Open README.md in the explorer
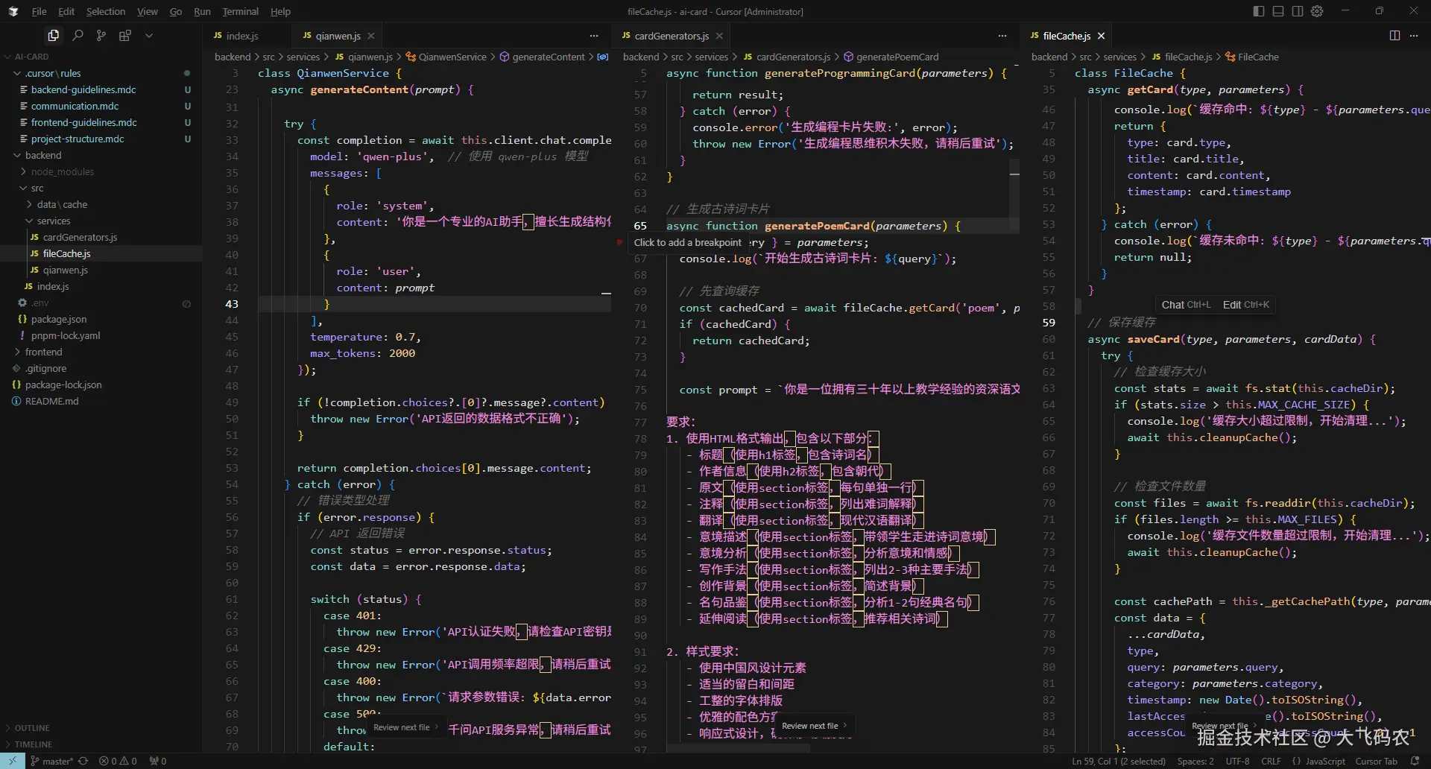The height and width of the screenshot is (769, 1431). tap(51, 401)
